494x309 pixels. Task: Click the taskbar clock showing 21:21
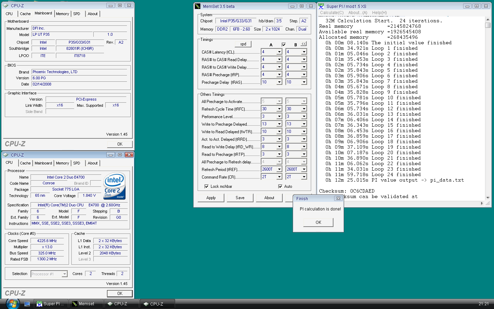484,304
